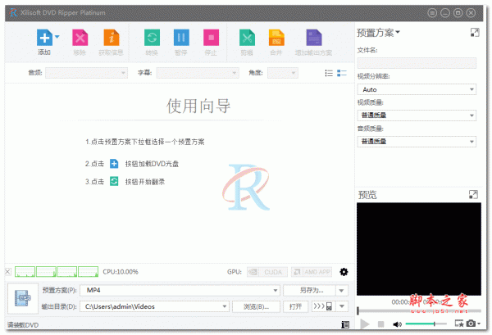
Task: Click the Xilisoft app logo icon
Action: (x=13, y=12)
